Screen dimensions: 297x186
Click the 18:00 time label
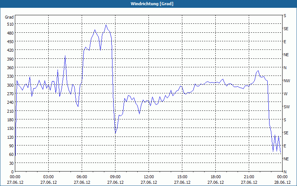(216, 177)
